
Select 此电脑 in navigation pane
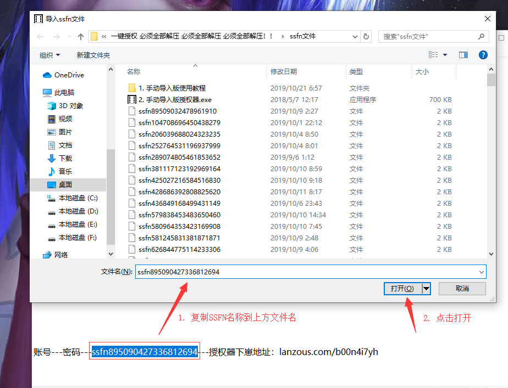pos(59,93)
